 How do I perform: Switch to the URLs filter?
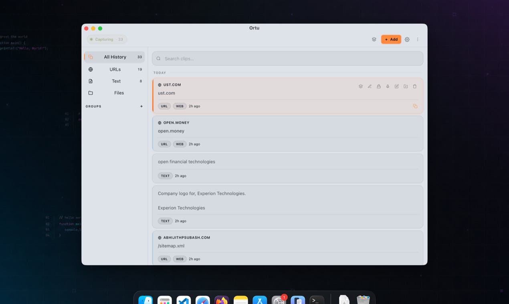[x=114, y=69]
